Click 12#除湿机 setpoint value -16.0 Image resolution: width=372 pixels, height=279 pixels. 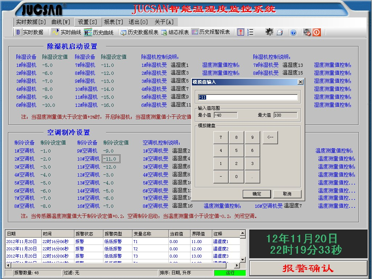coord(107,105)
